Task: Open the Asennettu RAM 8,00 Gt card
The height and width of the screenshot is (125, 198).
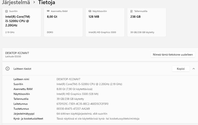Action: [63, 22]
